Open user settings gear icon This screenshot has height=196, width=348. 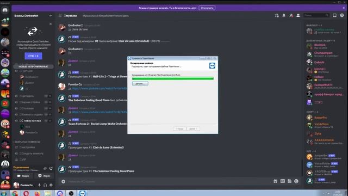pyautogui.click(x=51, y=185)
